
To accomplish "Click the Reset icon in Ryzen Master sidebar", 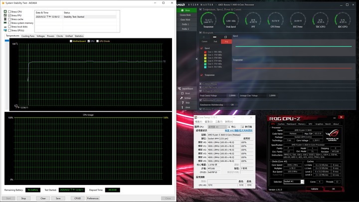I will 182,93.
